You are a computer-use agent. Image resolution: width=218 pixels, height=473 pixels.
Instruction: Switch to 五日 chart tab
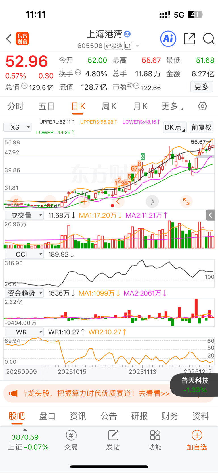tap(47, 106)
